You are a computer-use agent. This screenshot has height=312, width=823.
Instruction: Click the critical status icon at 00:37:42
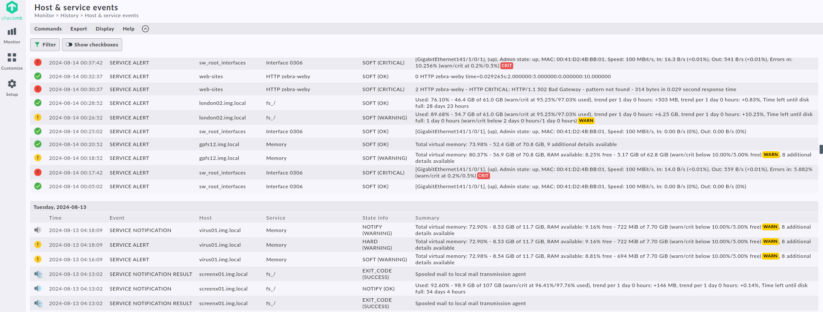coord(38,63)
